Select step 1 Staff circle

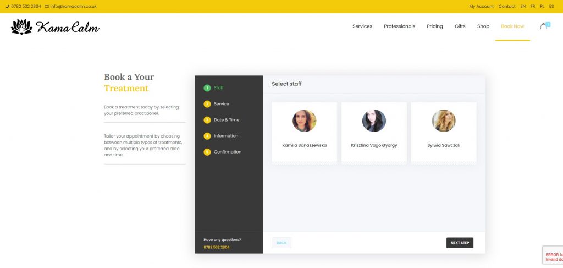click(x=207, y=88)
